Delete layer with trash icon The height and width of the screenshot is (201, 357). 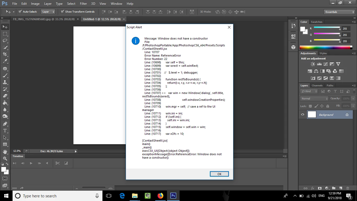[x=348, y=188]
